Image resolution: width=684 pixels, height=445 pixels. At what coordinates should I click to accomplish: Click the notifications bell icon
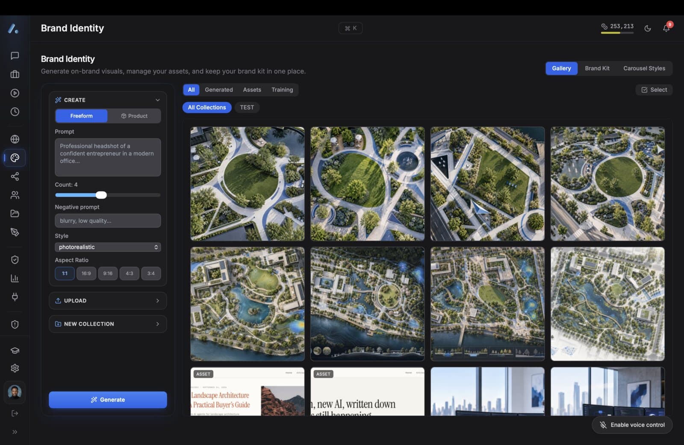click(666, 28)
